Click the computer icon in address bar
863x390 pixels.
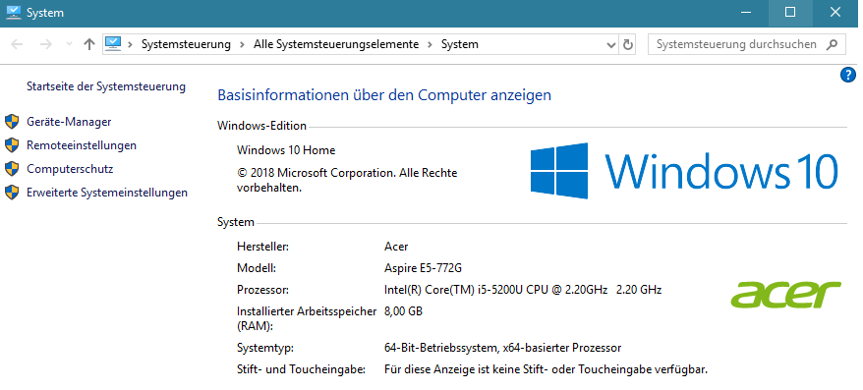point(113,44)
